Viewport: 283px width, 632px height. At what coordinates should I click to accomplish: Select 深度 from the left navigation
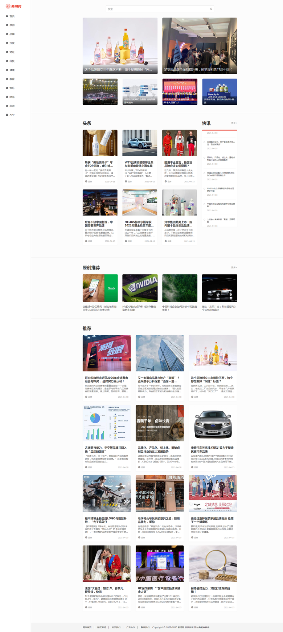12,43
